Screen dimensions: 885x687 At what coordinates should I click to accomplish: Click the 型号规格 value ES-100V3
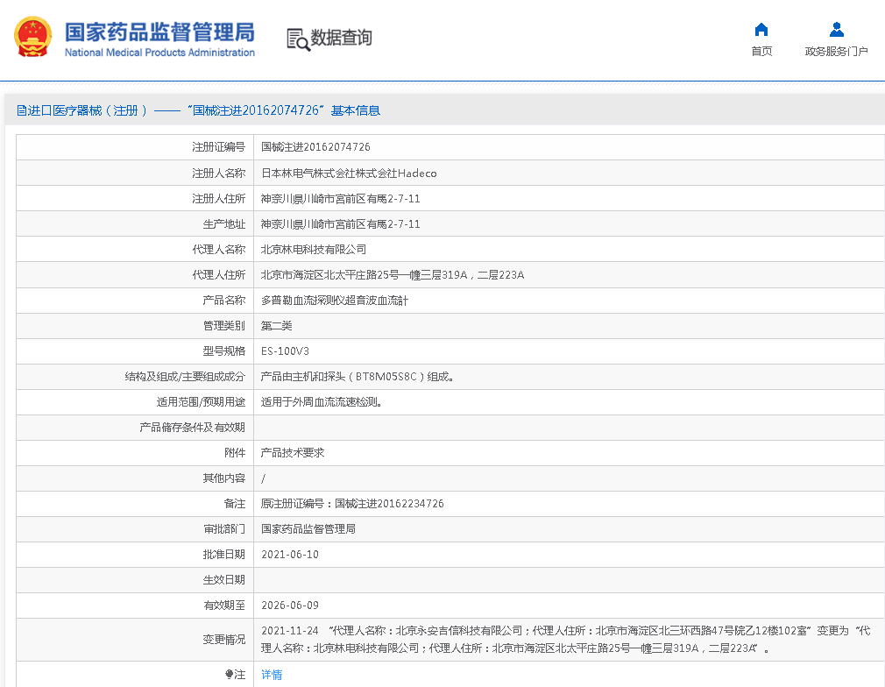tap(286, 351)
